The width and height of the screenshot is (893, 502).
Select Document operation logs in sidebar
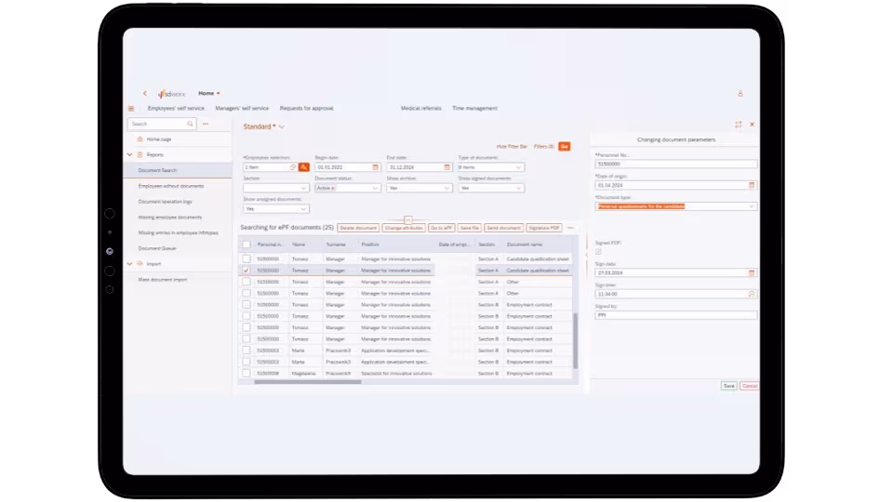click(166, 202)
